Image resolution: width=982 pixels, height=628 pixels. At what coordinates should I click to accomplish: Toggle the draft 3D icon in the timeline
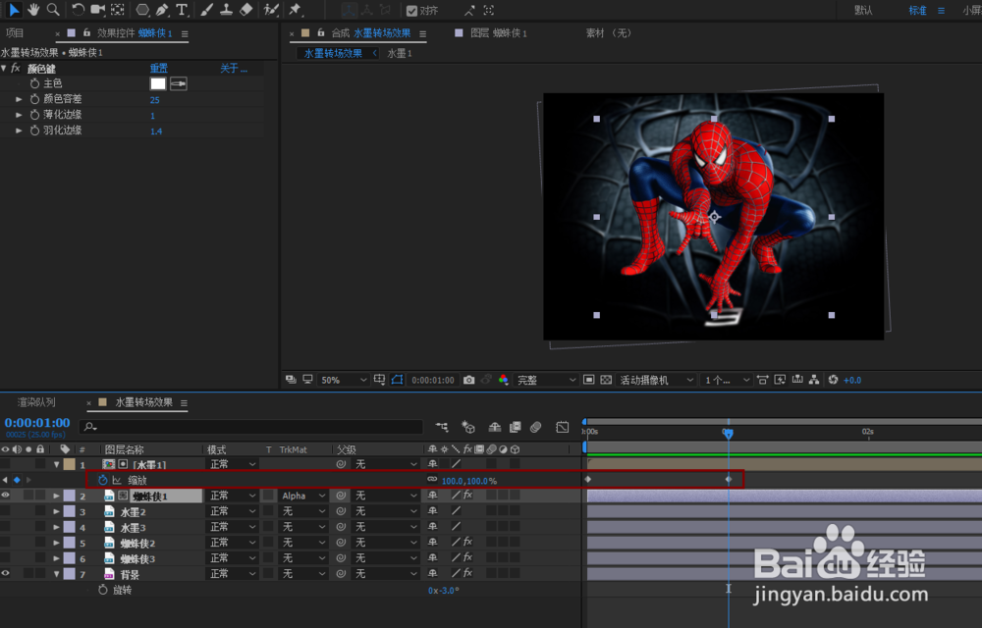click(467, 427)
